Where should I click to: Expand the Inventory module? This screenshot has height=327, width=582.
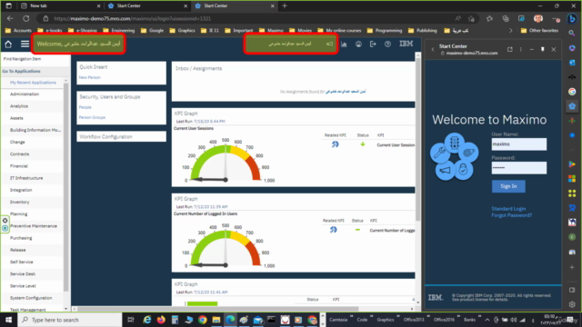pyautogui.click(x=20, y=202)
